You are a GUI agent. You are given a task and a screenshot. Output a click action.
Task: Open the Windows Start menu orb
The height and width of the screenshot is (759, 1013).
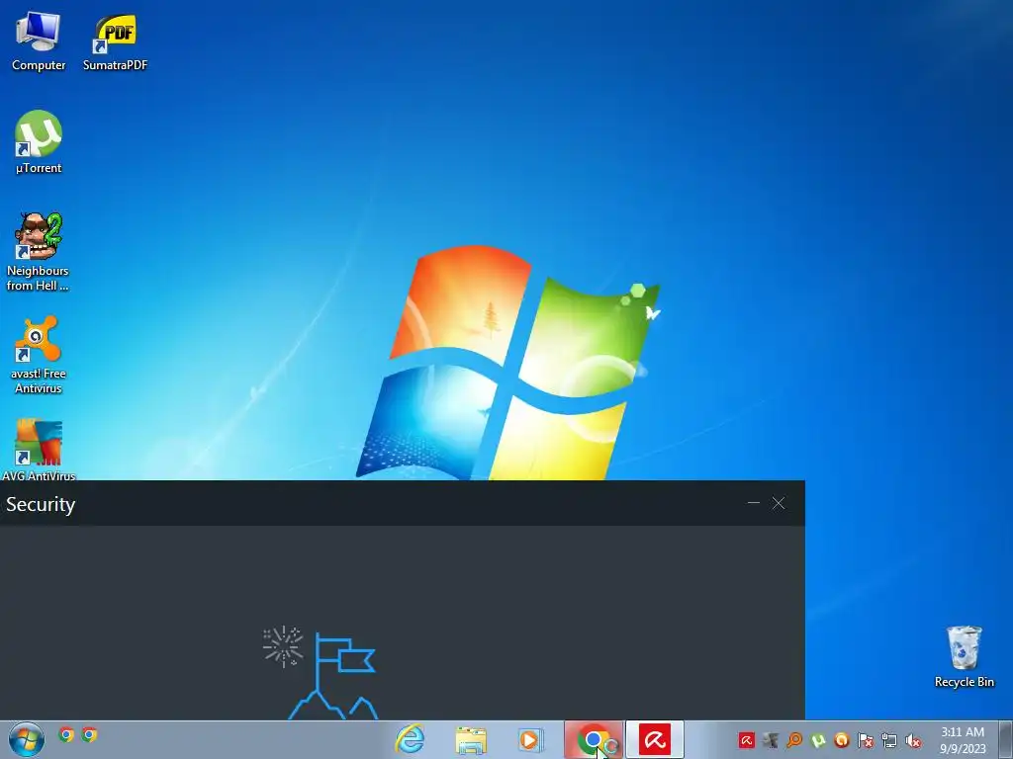click(x=27, y=739)
